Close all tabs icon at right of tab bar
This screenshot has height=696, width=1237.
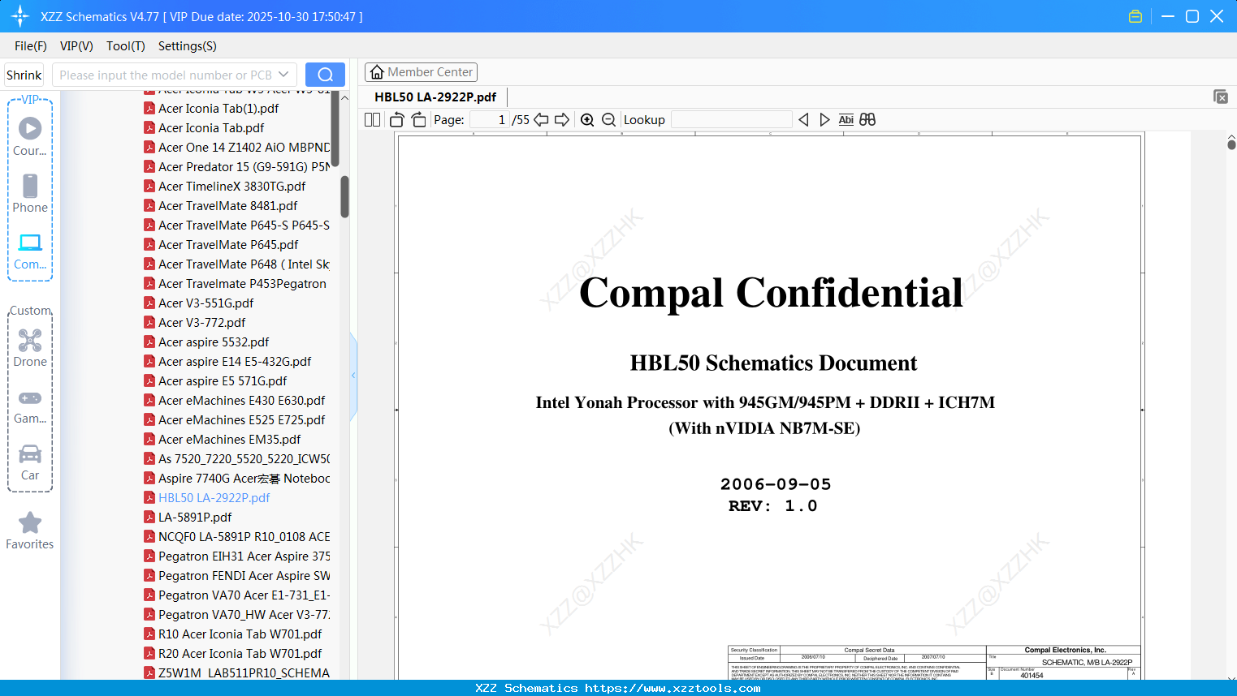coord(1221,97)
